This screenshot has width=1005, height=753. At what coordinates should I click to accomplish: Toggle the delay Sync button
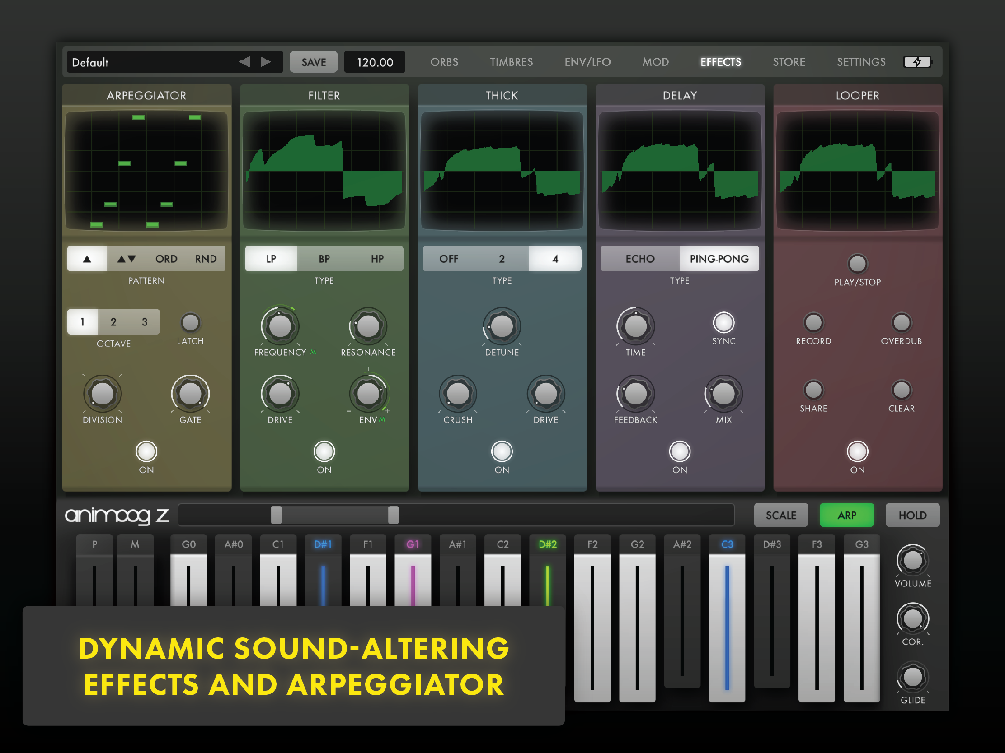coord(723,323)
